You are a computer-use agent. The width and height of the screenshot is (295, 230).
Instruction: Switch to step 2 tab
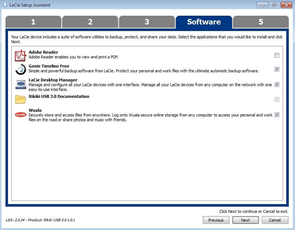[x=90, y=22]
